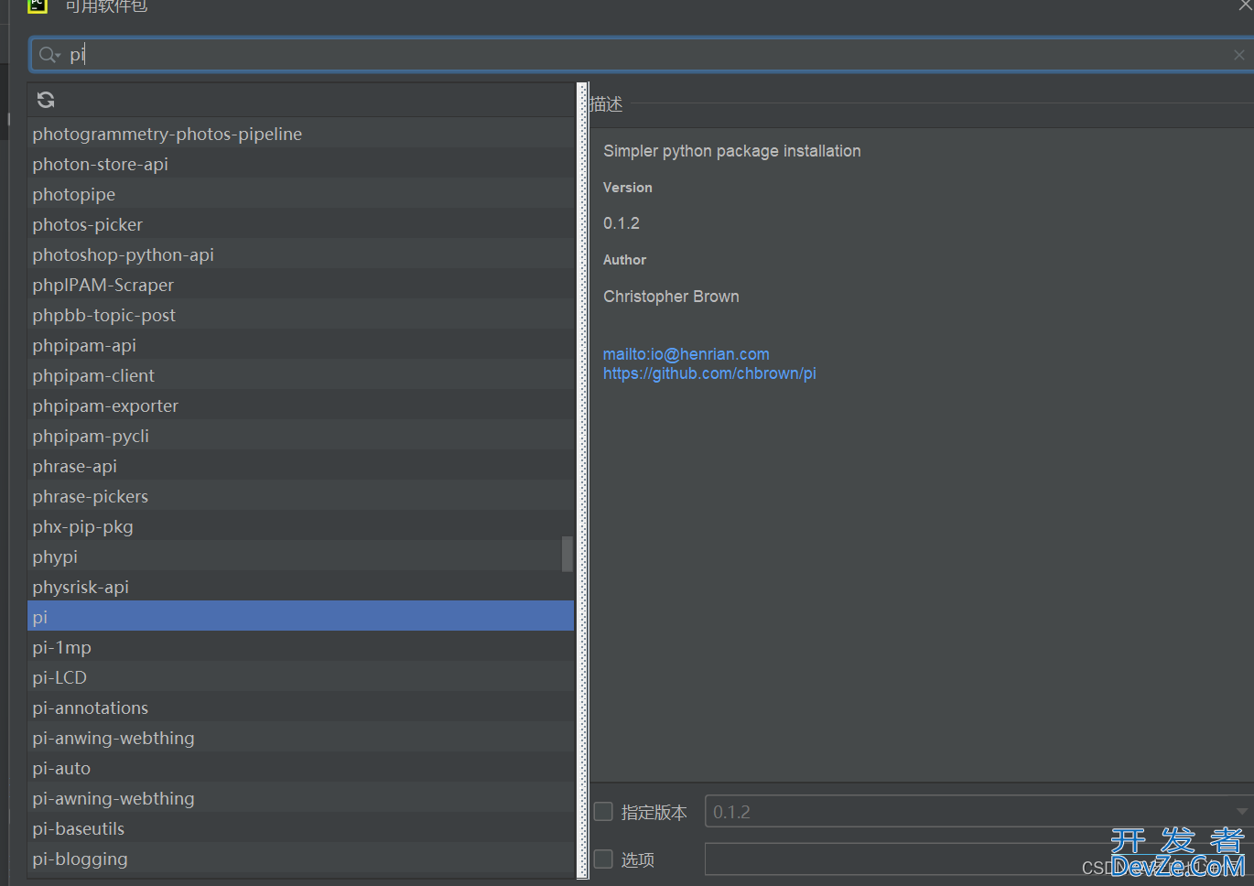1254x886 pixels.
Task: Click the package list scrollbar thumb
Action: [567, 554]
